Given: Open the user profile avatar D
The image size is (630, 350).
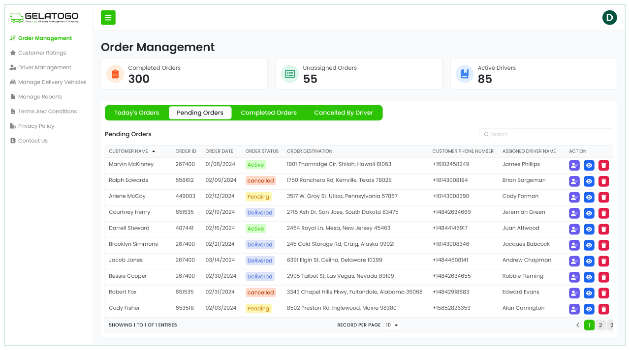Looking at the screenshot, I should 609,18.
